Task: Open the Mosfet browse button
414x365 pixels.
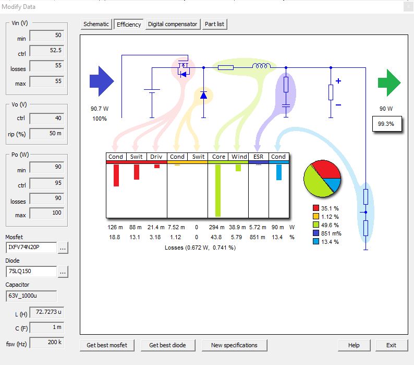Action: [x=63, y=248]
